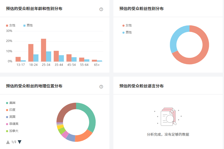Image resolution: width=224 pixels, height=149 pixels.
Task: Click the female 35-44 age bar
Action: point(56,56)
